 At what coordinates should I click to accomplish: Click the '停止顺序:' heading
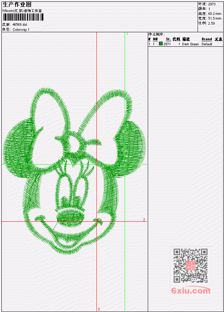click(156, 34)
